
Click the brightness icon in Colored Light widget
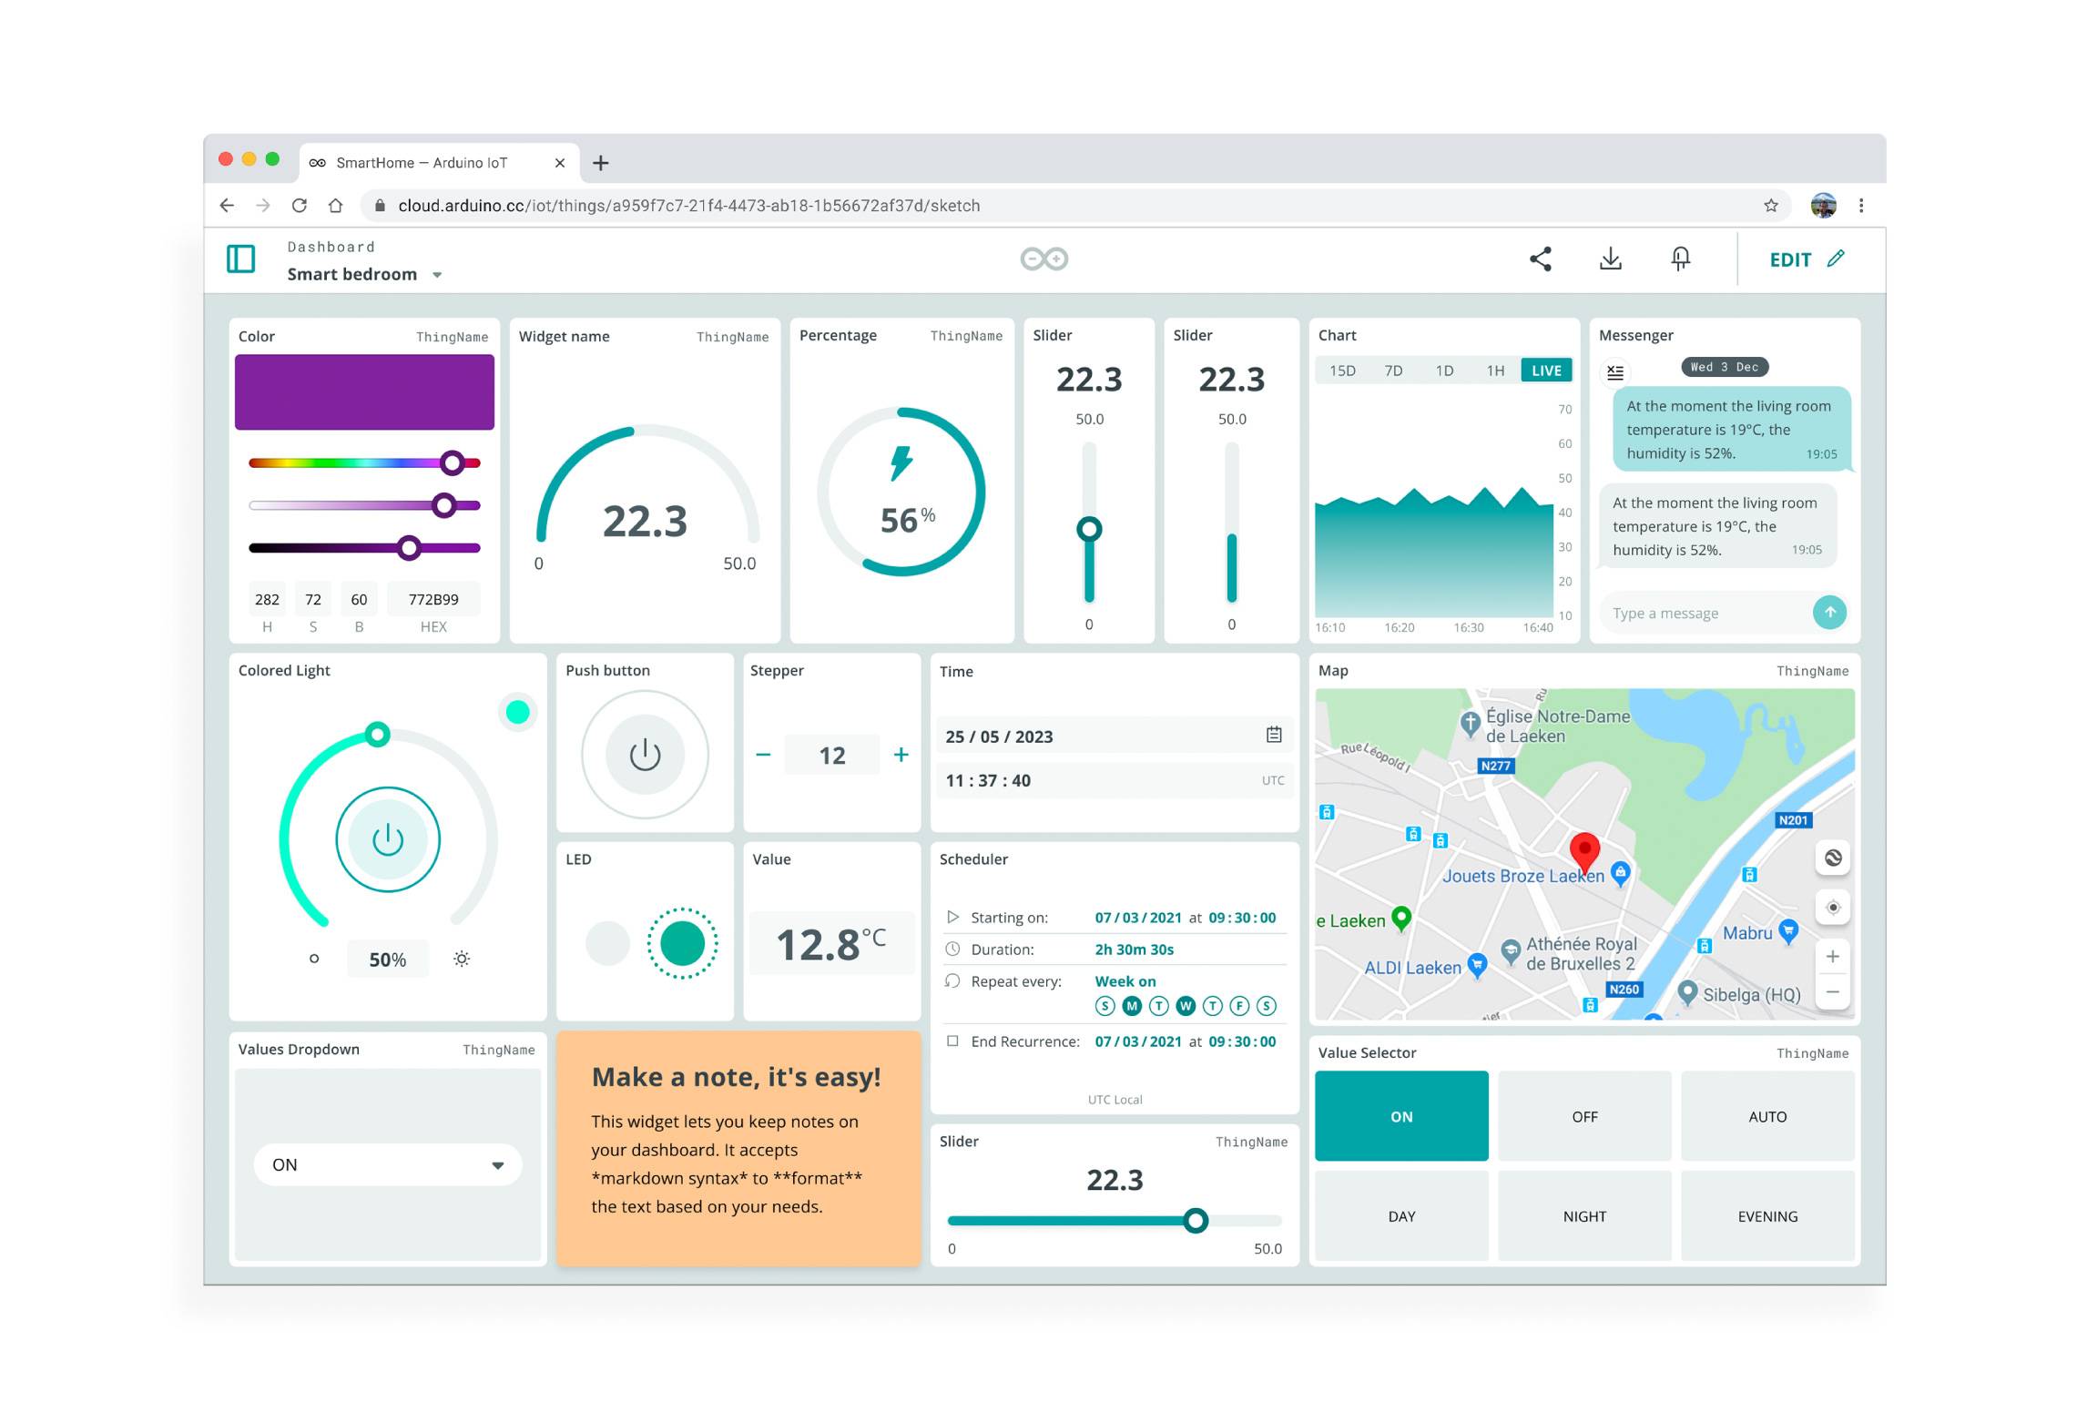pos(462,959)
